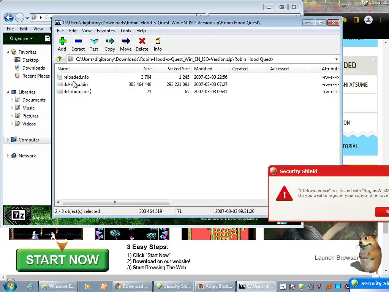Open Chrome three-dot menu
Viewport: 389px width, 292px height.
(381, 20)
